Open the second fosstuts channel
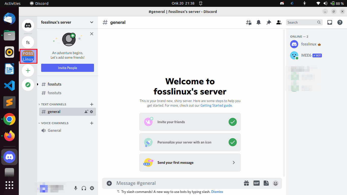347x195 pixels. tap(68, 93)
